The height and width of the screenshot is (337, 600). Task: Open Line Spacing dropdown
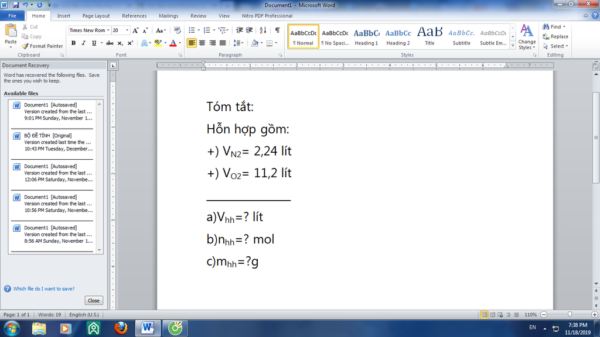(238, 43)
